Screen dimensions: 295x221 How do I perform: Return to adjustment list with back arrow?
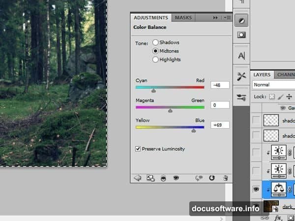click(138, 178)
